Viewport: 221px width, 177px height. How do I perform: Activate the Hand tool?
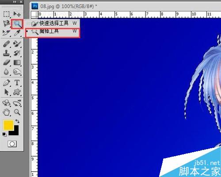click(6, 112)
